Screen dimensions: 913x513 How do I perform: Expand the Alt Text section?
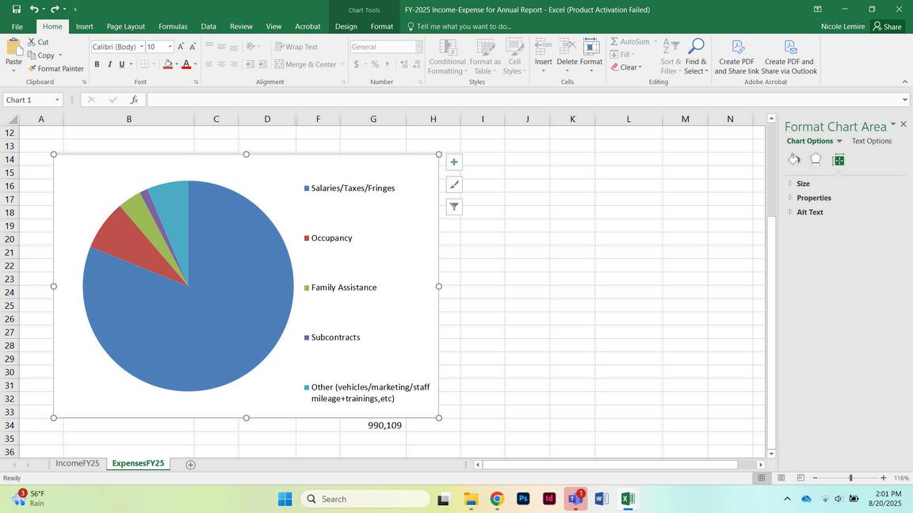[x=809, y=212]
